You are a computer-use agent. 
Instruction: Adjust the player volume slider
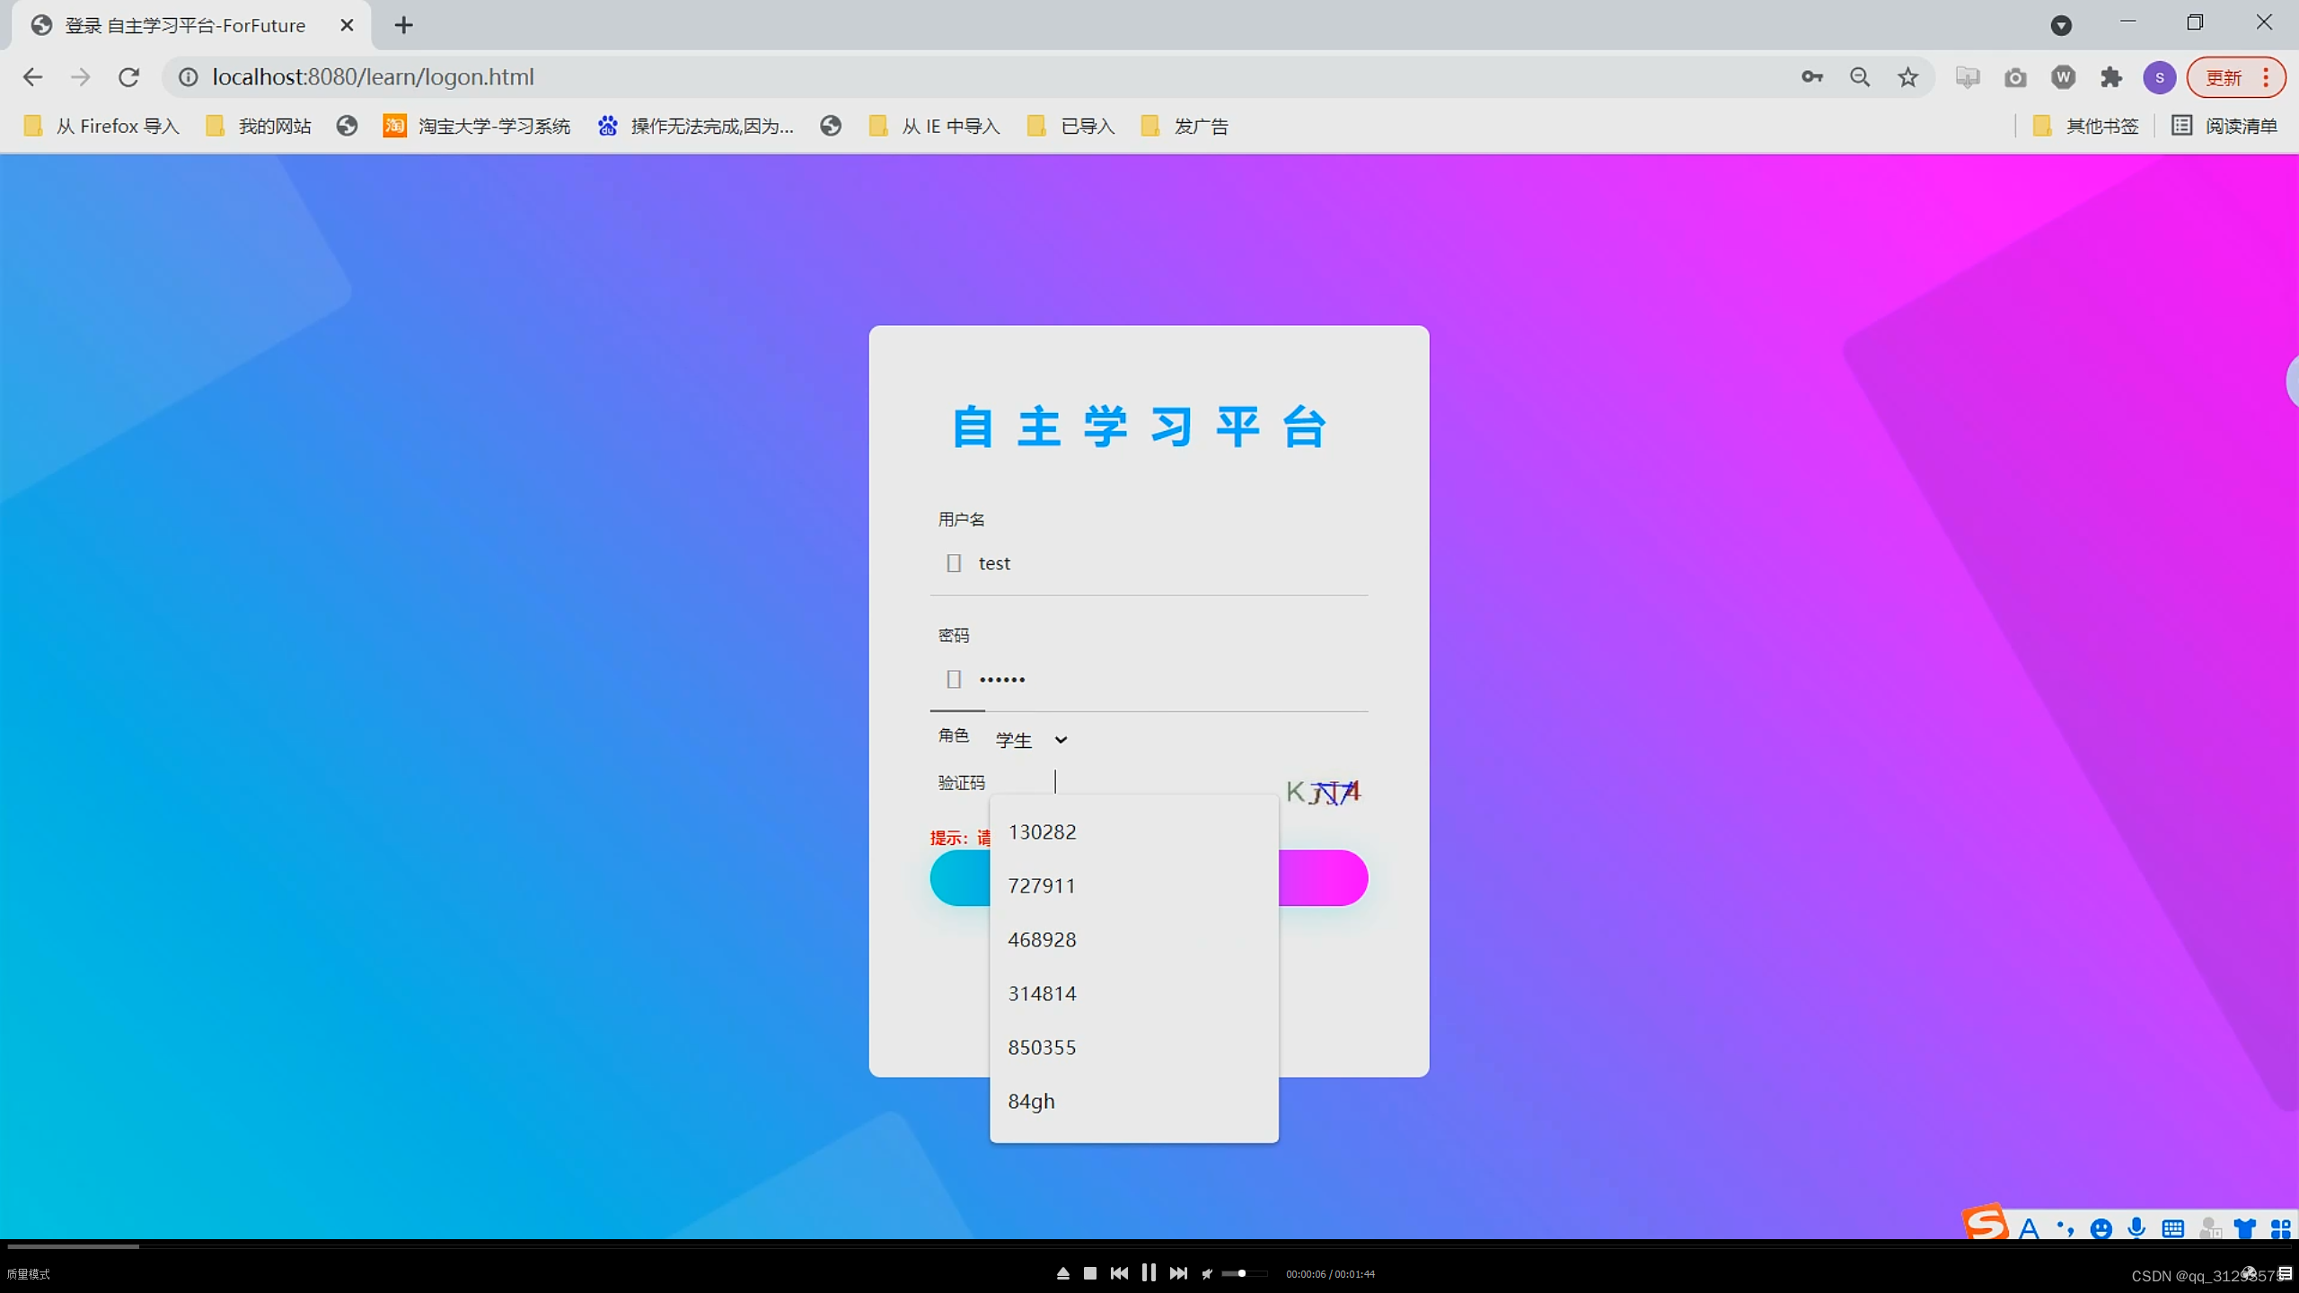pos(1245,1273)
